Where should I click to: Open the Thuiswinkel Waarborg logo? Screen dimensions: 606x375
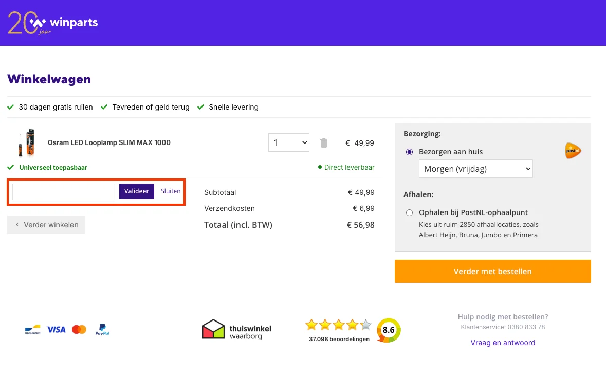(x=236, y=329)
